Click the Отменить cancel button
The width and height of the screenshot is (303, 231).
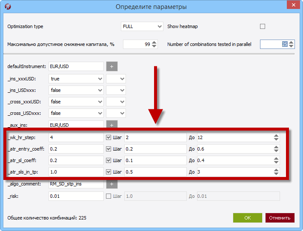tap(280, 218)
